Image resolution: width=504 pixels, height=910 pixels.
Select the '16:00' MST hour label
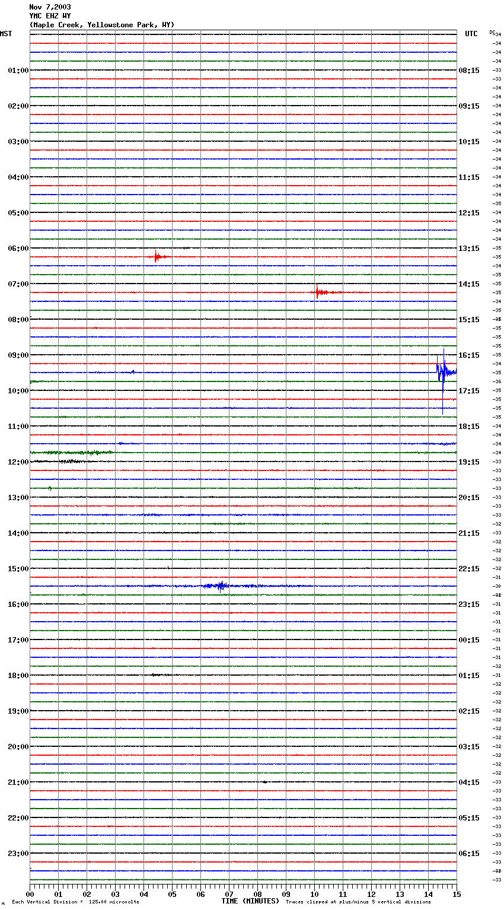pyautogui.click(x=18, y=604)
